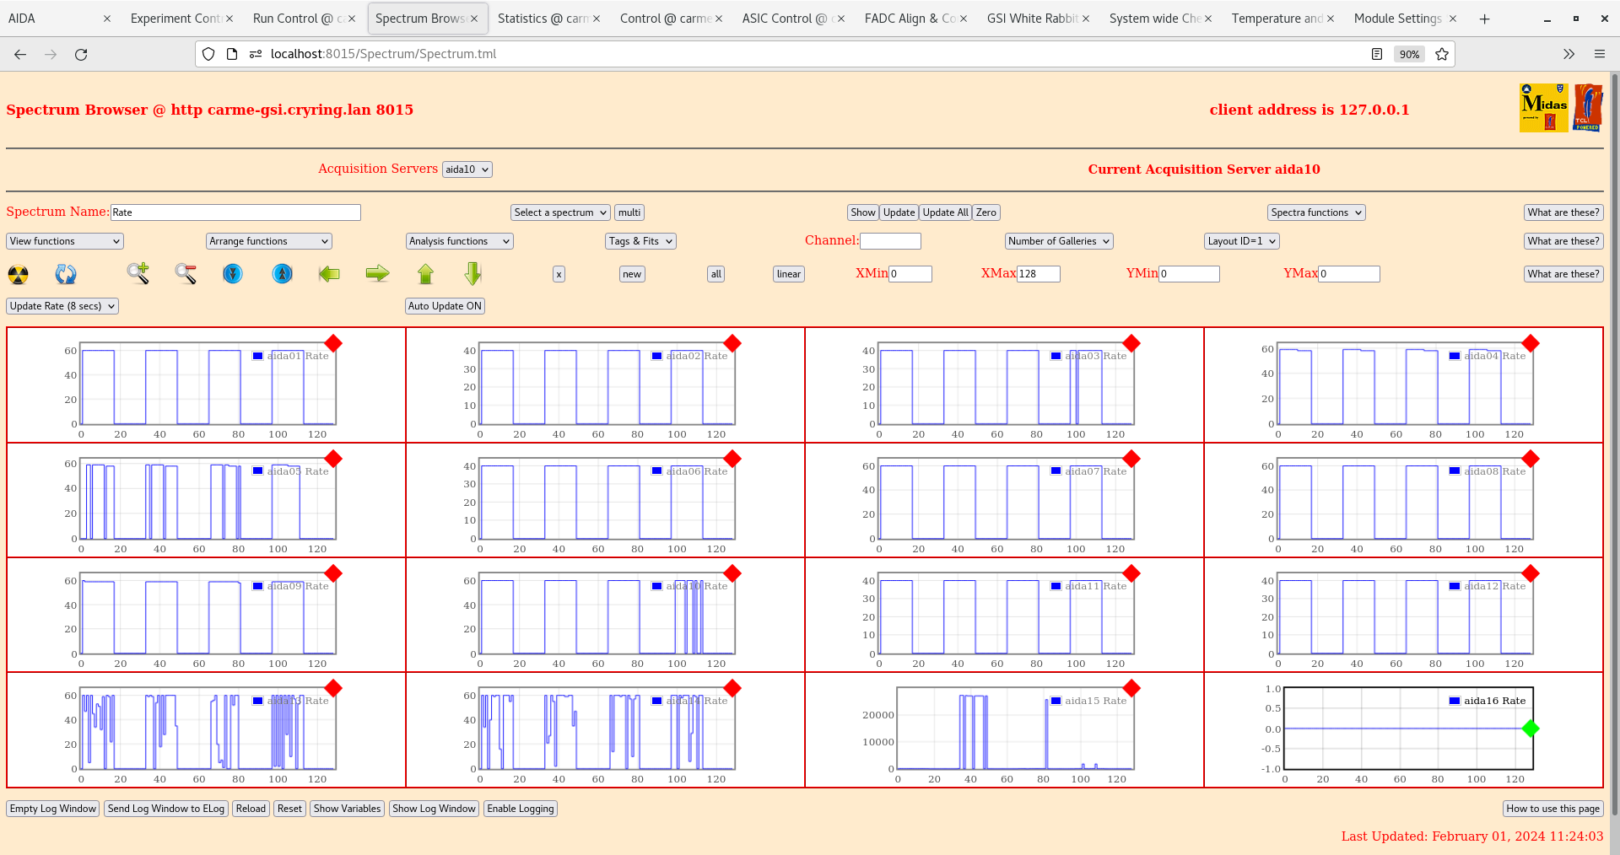Switch to the Statistics tab

[x=543, y=18]
